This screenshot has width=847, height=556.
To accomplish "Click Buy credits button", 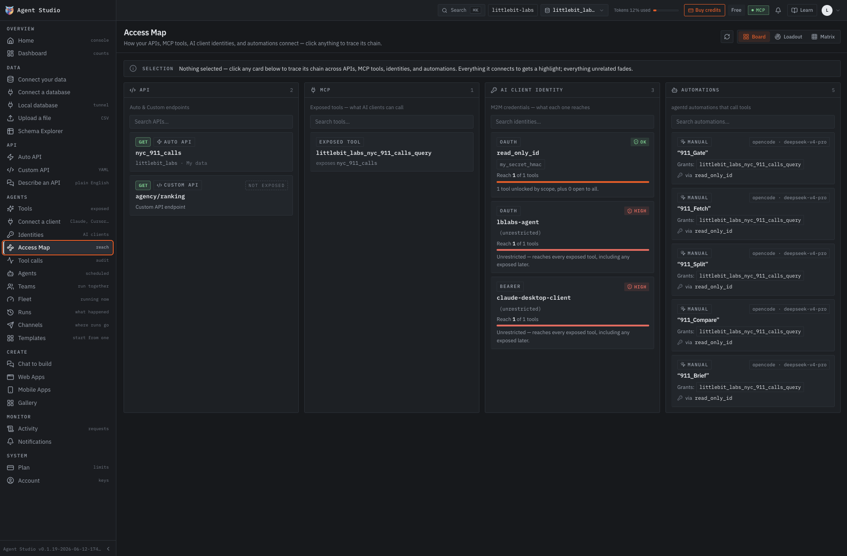I will 704,10.
